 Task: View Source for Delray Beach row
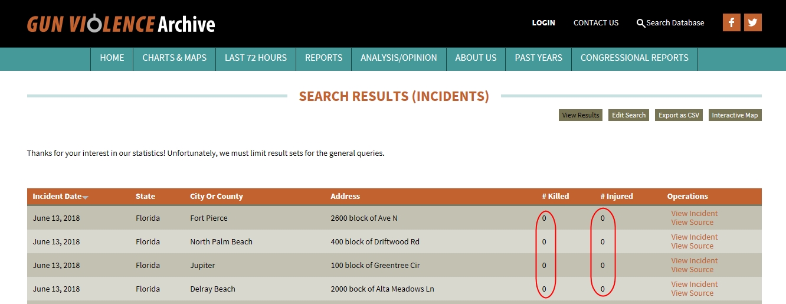[692, 293]
